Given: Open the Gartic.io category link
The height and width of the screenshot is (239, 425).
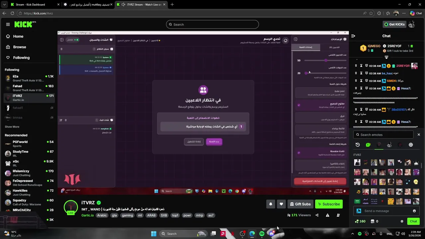Looking at the screenshot, I should pyautogui.click(x=88, y=215).
